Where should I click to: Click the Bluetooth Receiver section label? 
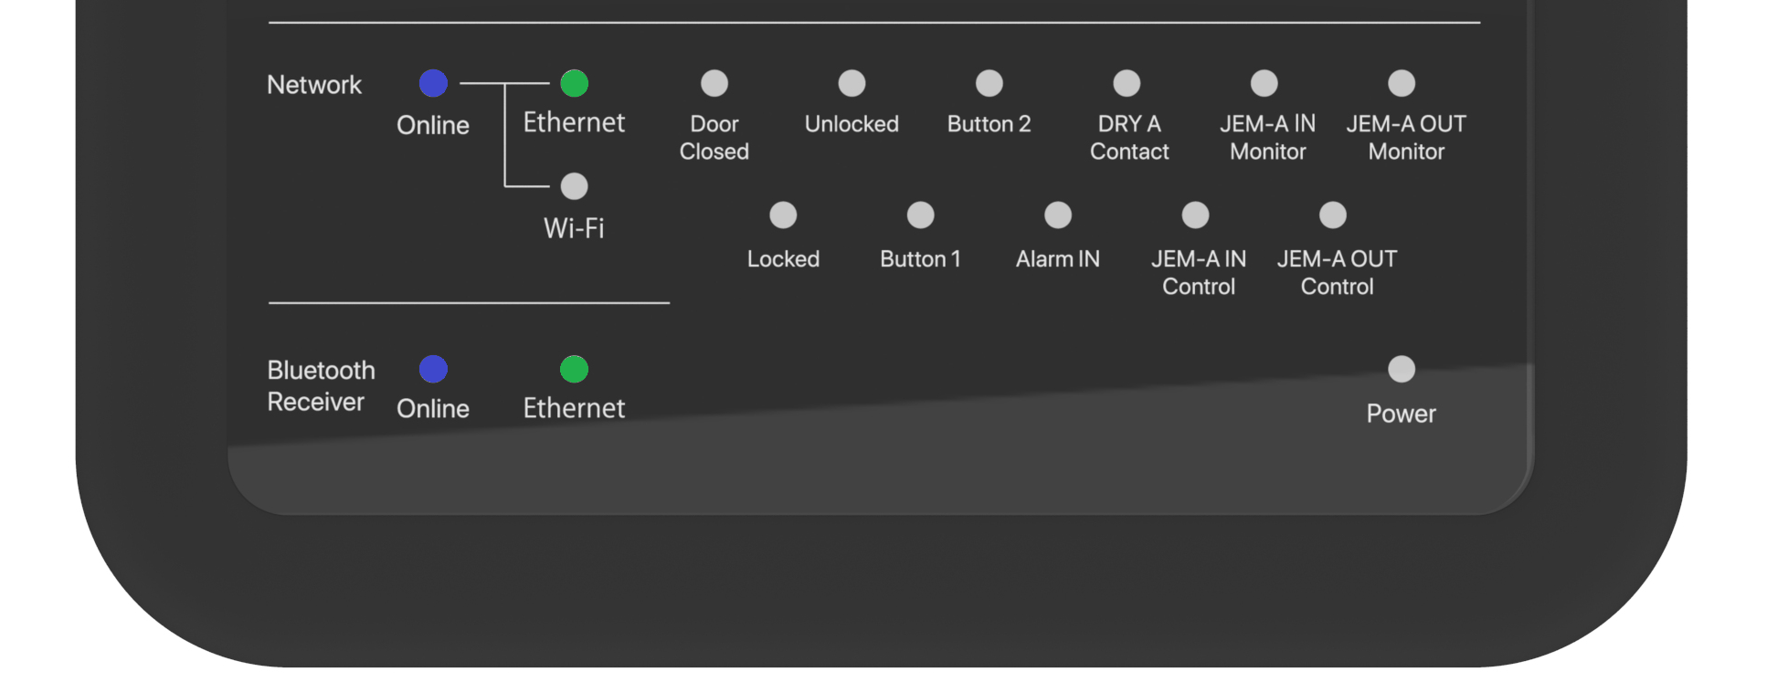(x=321, y=385)
